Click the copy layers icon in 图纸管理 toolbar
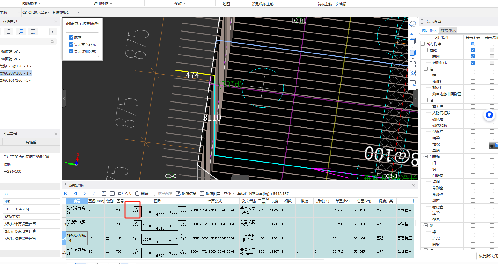 [x=21, y=32]
